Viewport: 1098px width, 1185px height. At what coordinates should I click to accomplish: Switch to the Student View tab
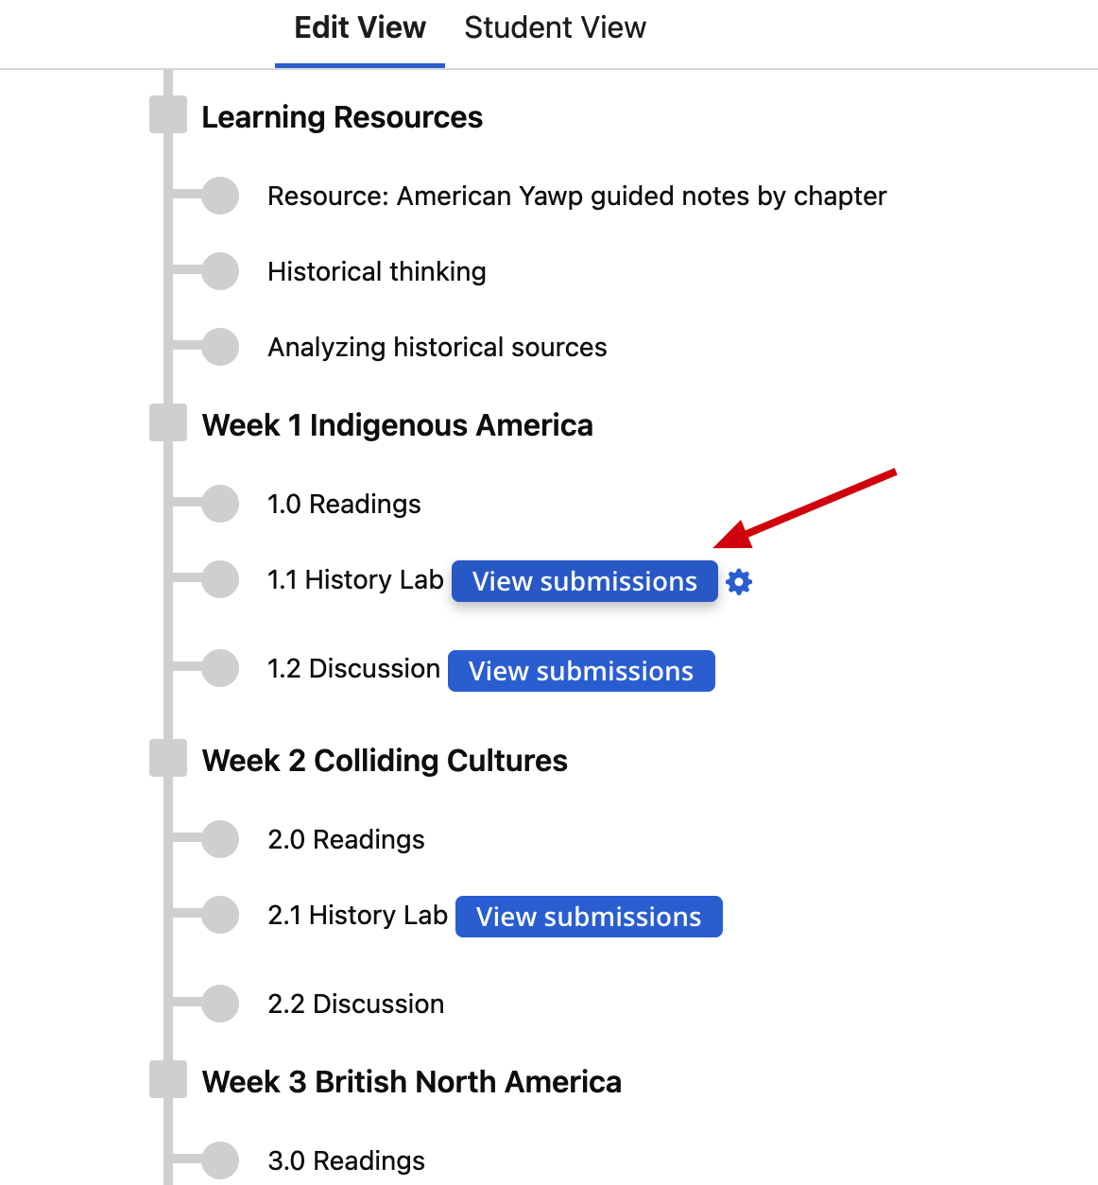[x=555, y=28]
